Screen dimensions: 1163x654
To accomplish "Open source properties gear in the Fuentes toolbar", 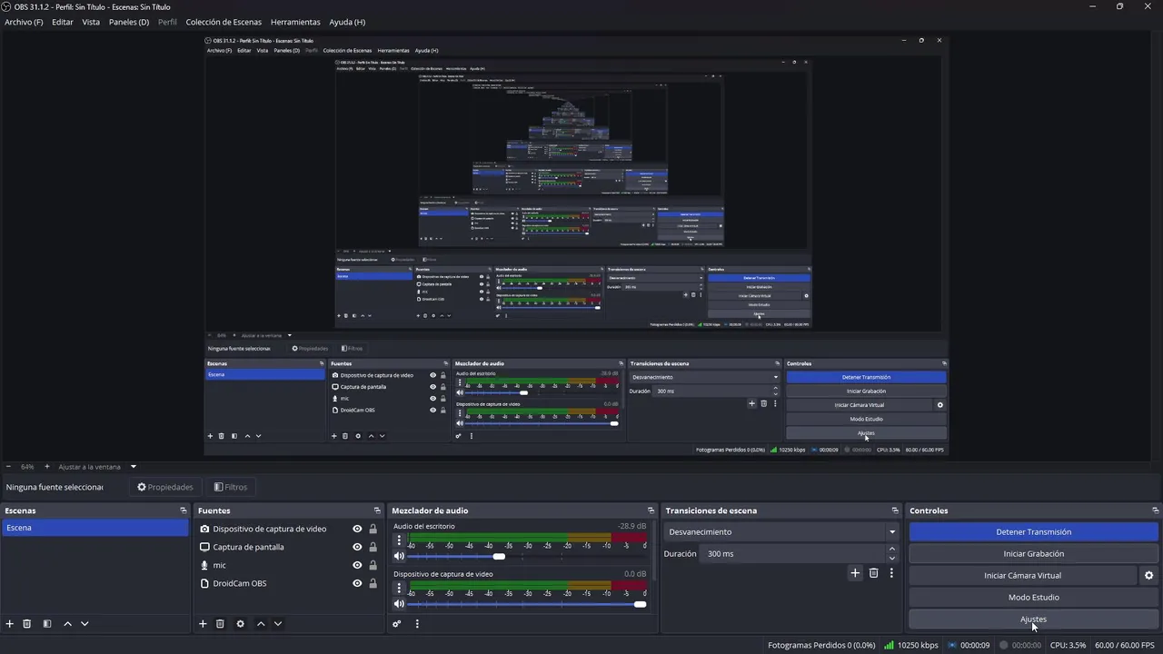I will point(240,624).
